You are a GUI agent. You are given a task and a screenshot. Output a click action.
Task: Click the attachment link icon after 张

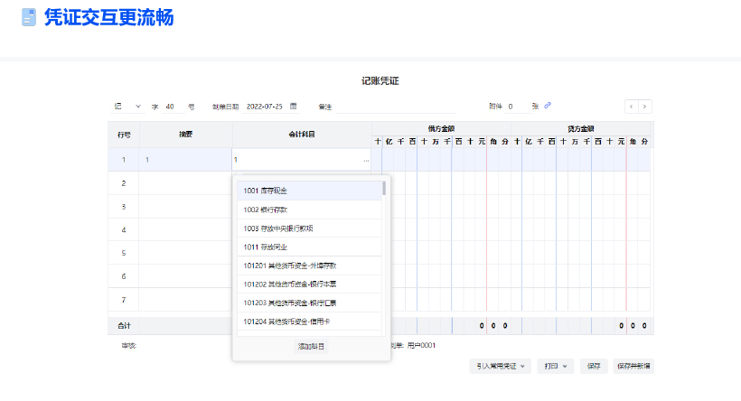(548, 107)
